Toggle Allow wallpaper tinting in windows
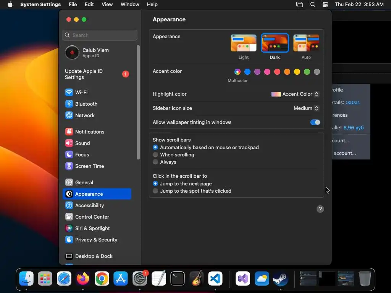391x293 pixels. click(315, 122)
